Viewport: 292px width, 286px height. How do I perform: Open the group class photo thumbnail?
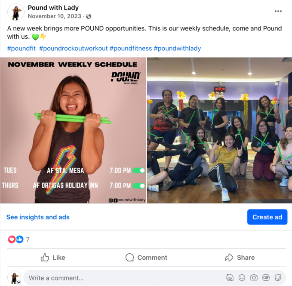coord(219,130)
